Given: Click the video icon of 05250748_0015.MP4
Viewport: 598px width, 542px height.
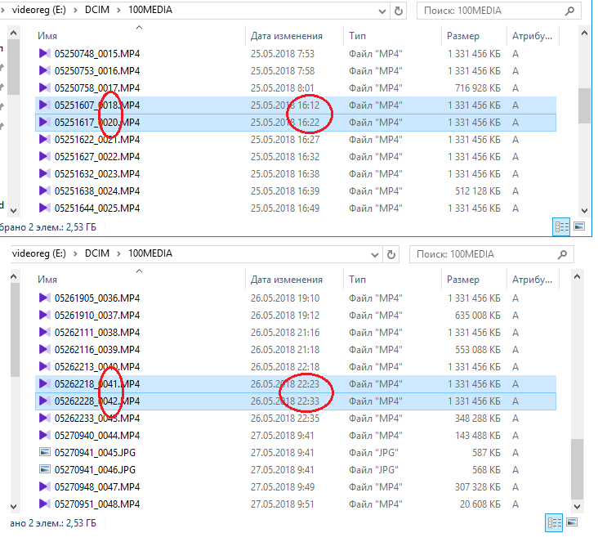Looking at the screenshot, I should [x=45, y=53].
